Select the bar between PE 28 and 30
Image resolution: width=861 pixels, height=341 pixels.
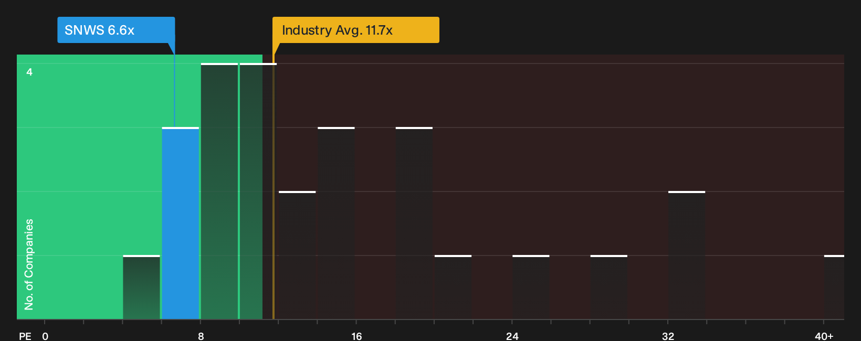click(609, 287)
